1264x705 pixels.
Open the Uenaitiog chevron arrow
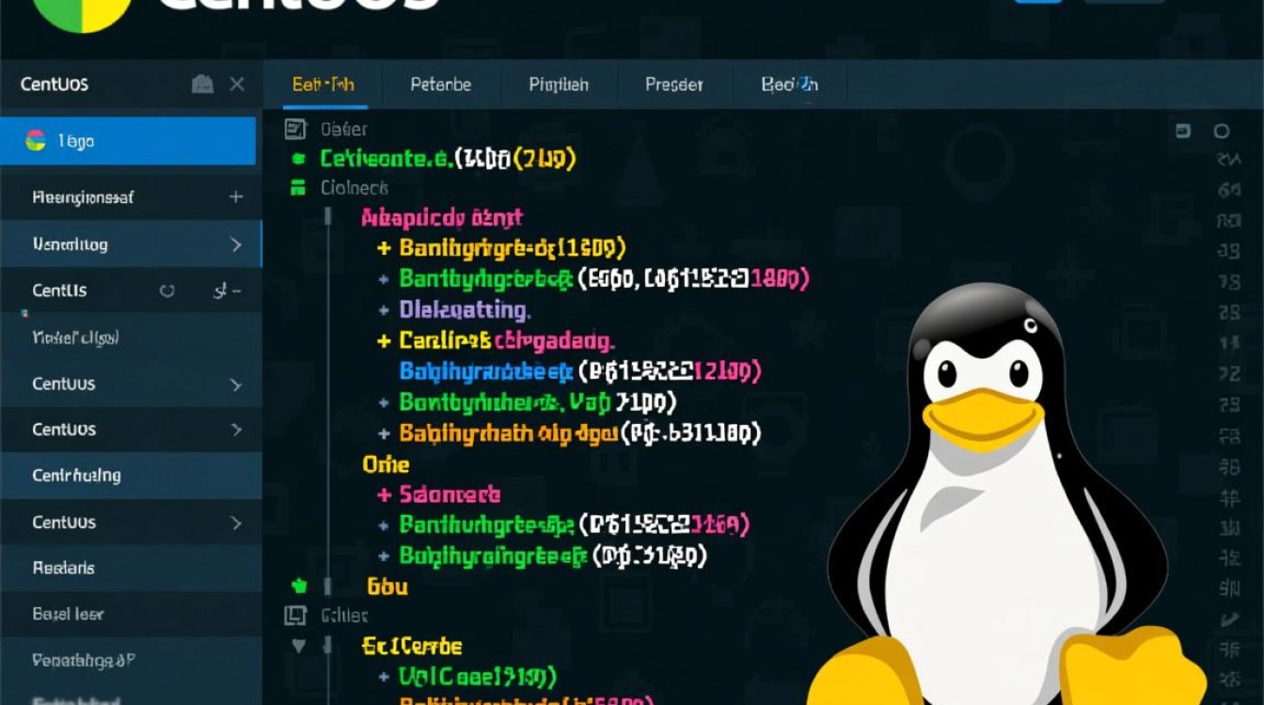click(x=236, y=244)
